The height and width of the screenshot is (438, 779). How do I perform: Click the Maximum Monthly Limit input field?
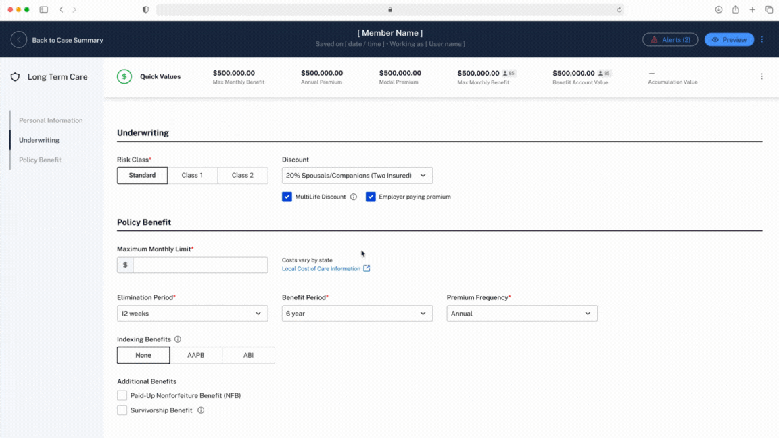point(200,265)
